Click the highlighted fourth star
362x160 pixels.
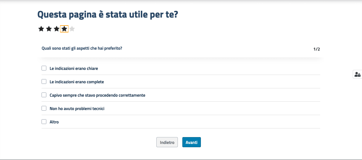[64, 29]
